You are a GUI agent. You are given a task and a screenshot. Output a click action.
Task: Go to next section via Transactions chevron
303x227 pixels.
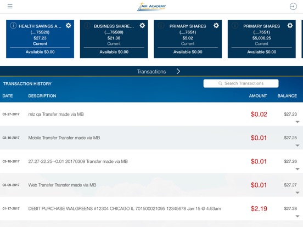[x=178, y=71]
